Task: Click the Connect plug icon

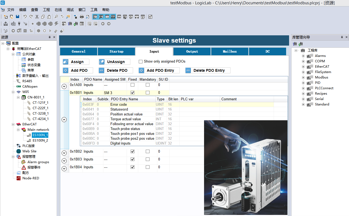Action: click(19, 24)
